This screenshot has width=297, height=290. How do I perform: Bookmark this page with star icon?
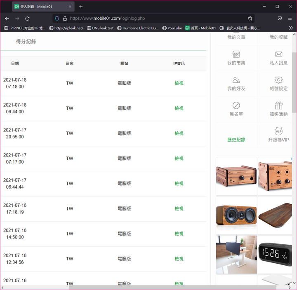pos(250,19)
